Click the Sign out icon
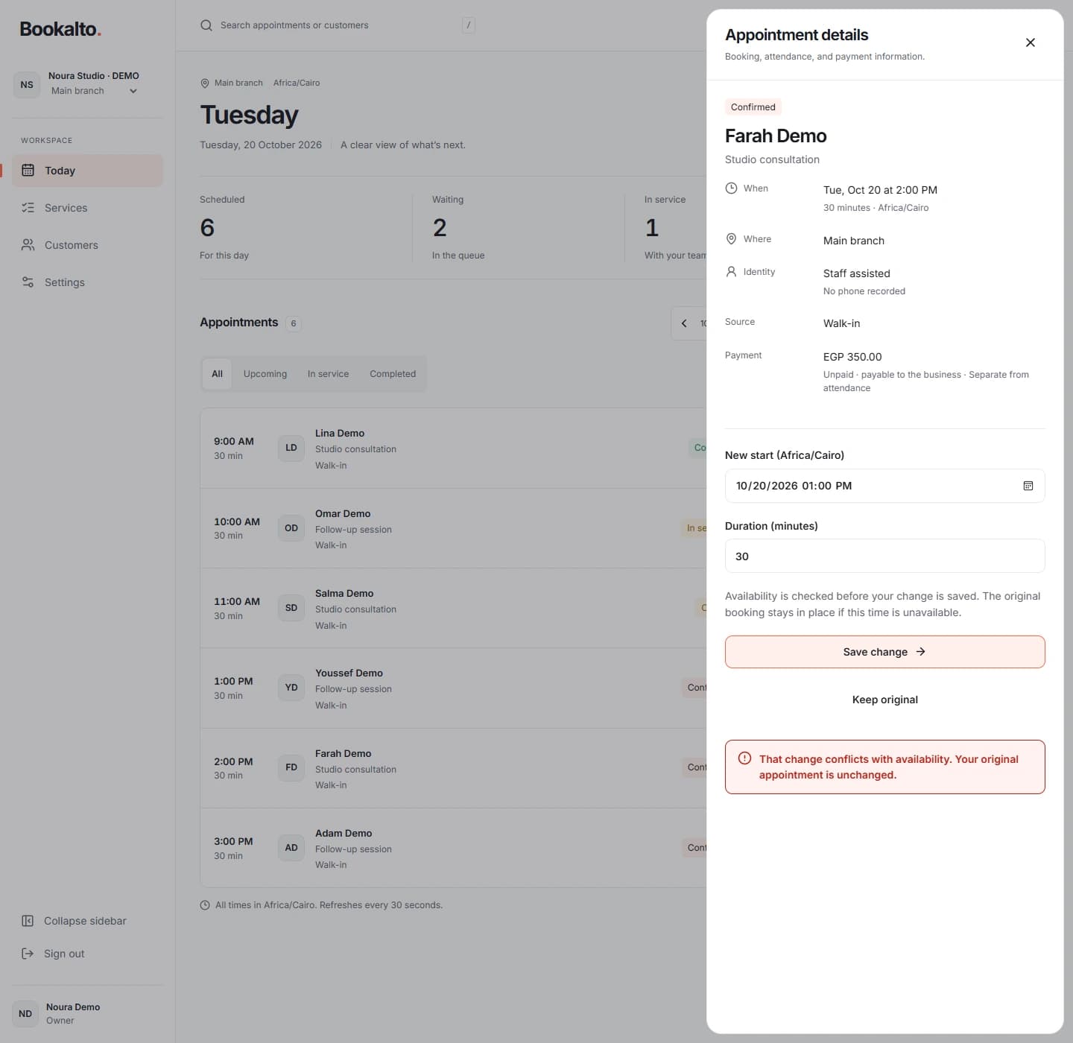Image resolution: width=1073 pixels, height=1043 pixels. [x=28, y=954]
